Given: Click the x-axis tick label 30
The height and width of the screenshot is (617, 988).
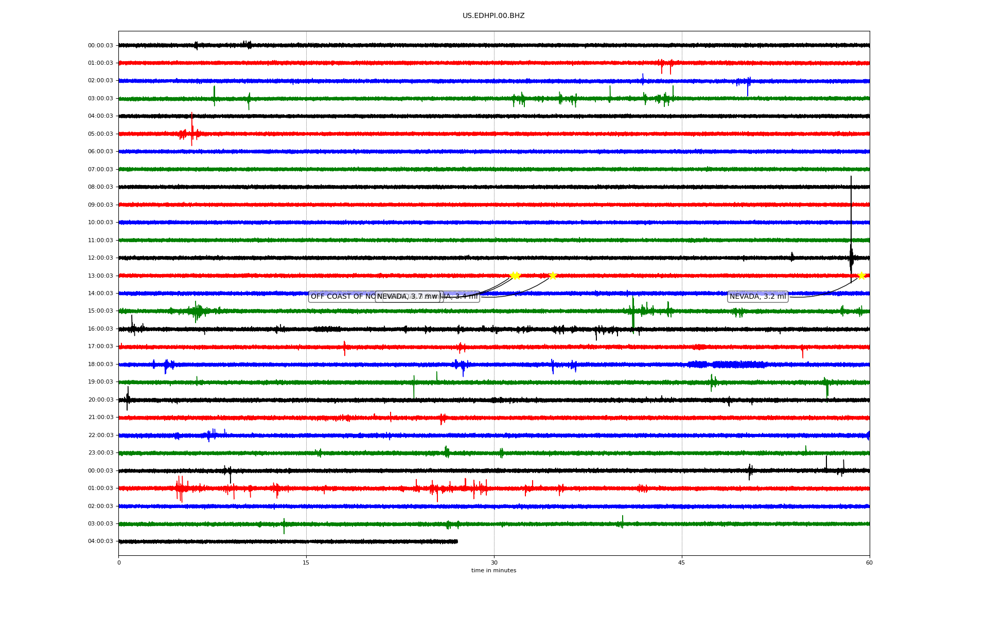Looking at the screenshot, I should 494,562.
